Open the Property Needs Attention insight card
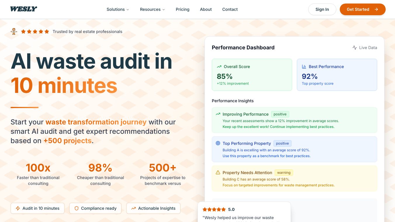 coord(294,178)
